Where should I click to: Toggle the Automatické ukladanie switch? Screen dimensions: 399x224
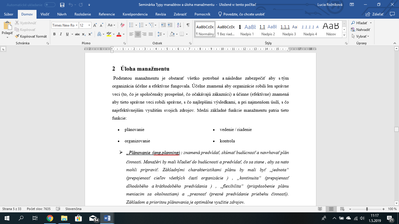pyautogui.click(x=50, y=5)
